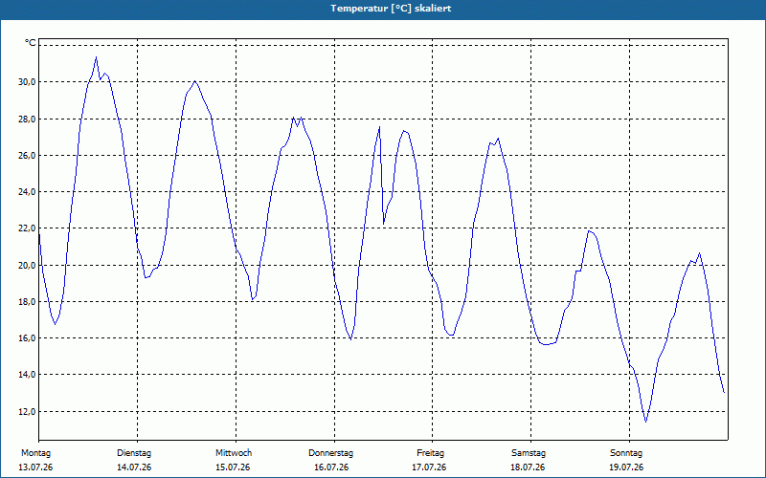Click the 18,0 y-axis value

click(27, 302)
